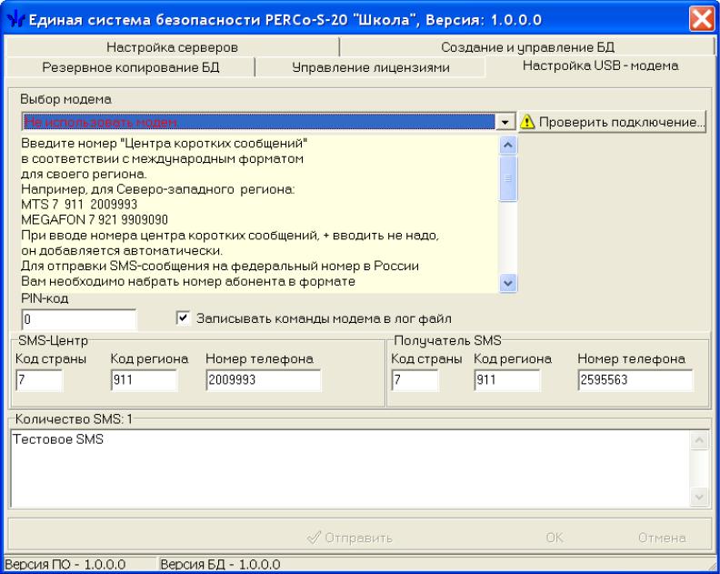Click the line он добавляется автоматически.
Image resolution: width=720 pixels, height=574 pixels.
[x=122, y=250]
